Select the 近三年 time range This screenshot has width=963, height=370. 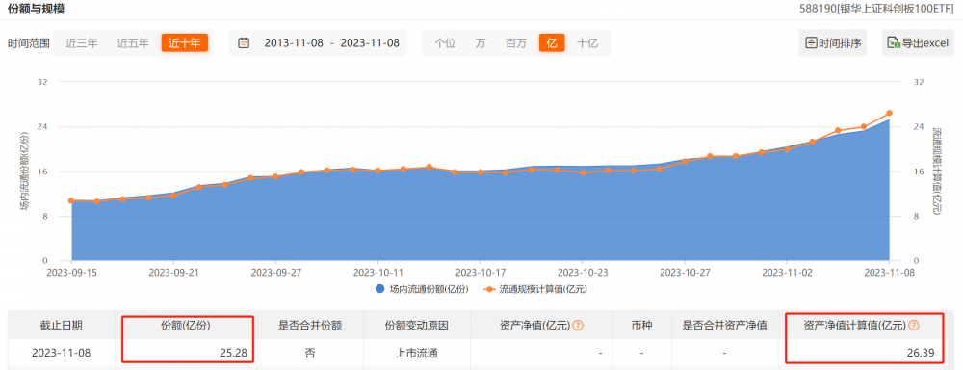click(82, 43)
